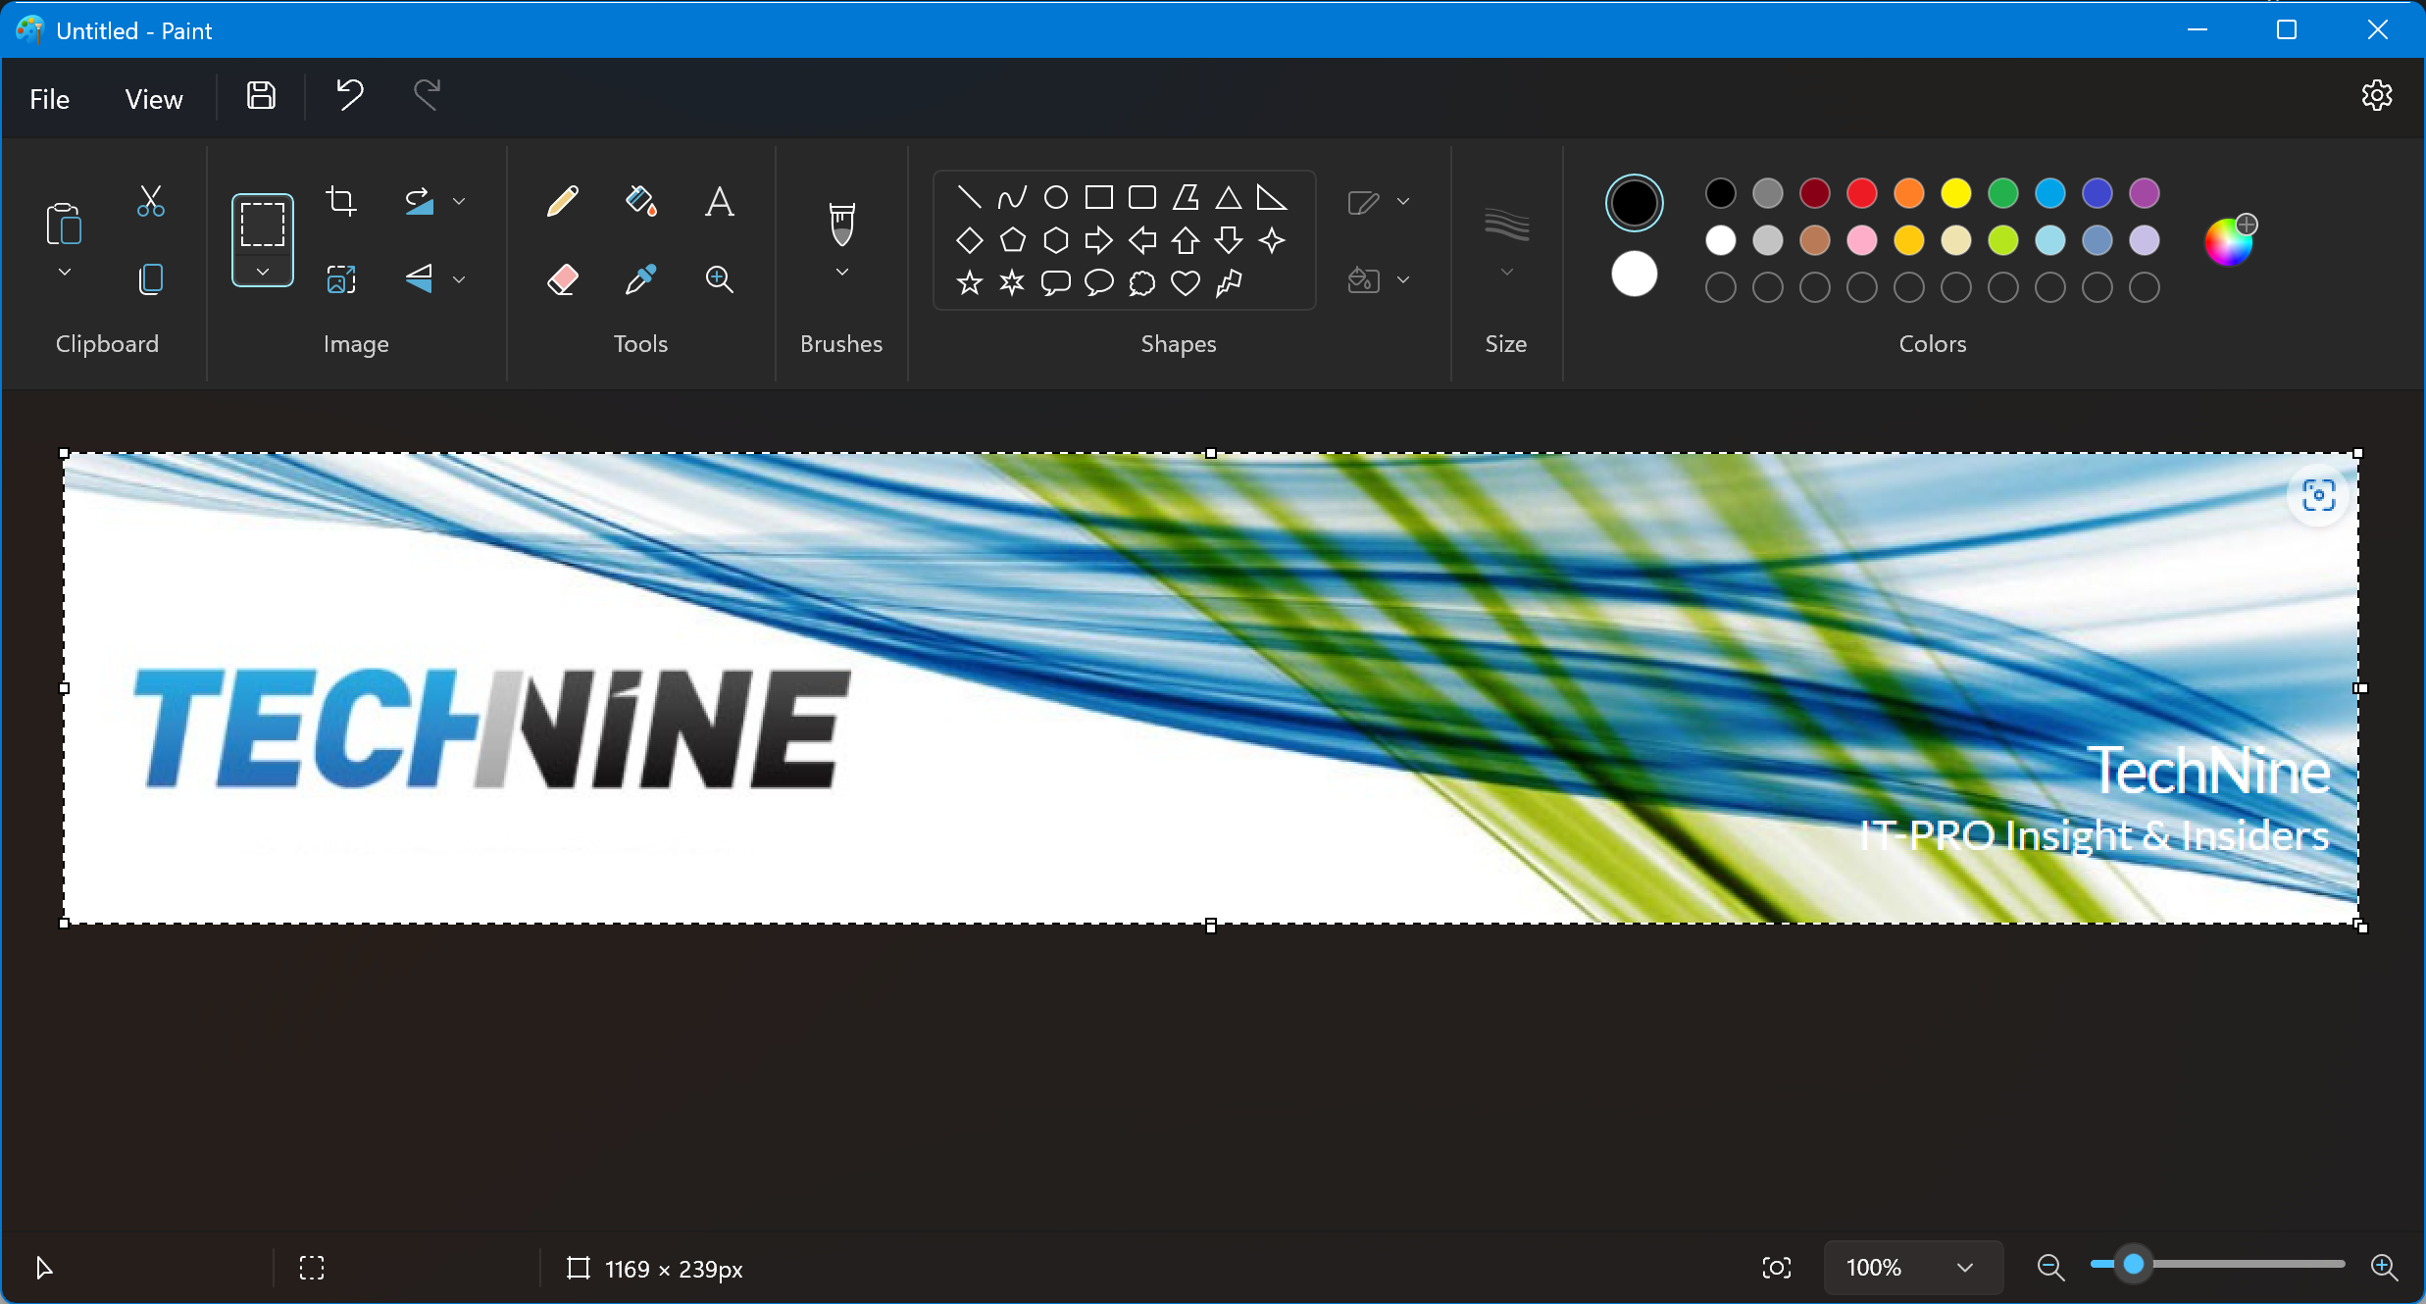Click the Crop image icon
2426x1304 pixels.
tap(340, 201)
